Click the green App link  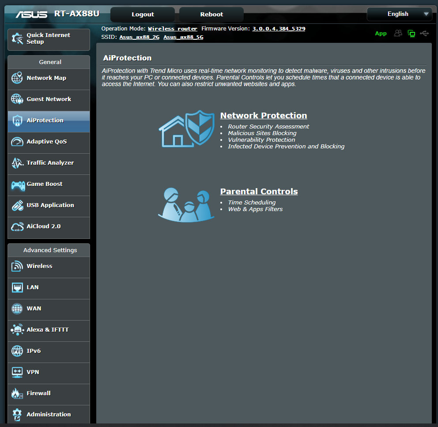(x=381, y=34)
